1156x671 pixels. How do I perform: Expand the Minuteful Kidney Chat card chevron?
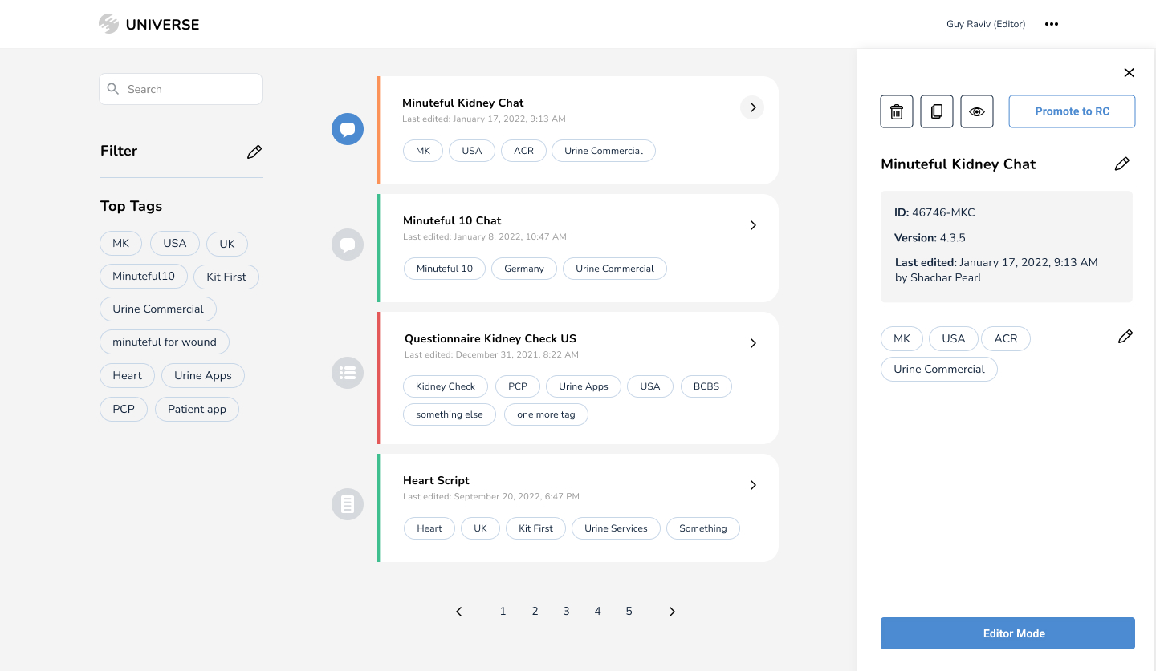[x=752, y=107]
